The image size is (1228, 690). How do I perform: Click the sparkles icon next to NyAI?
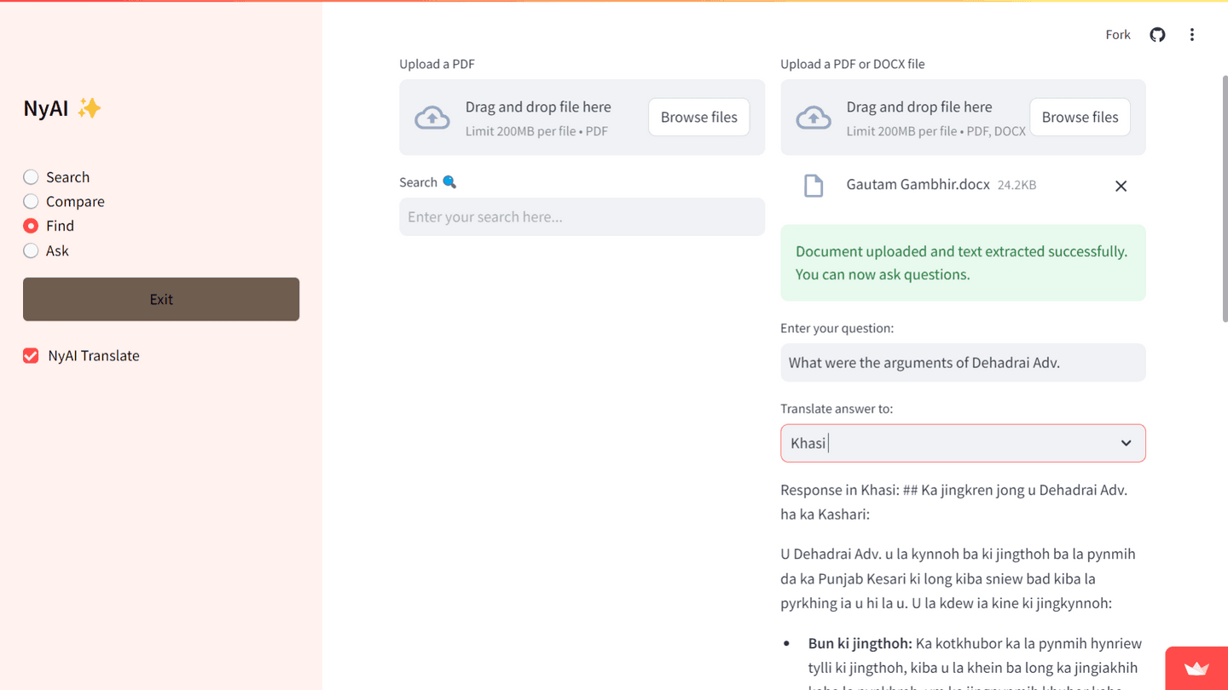coord(89,108)
